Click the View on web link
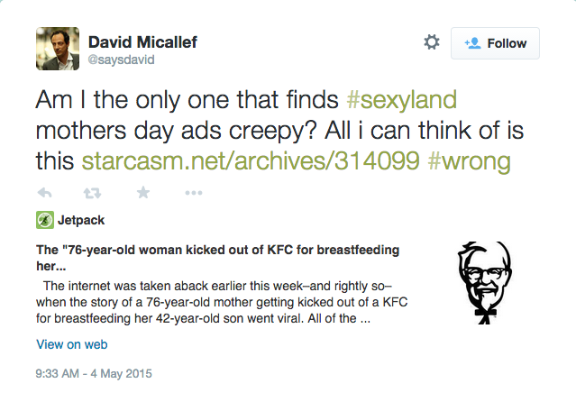Viewport: 576px width, 411px height. [72, 344]
